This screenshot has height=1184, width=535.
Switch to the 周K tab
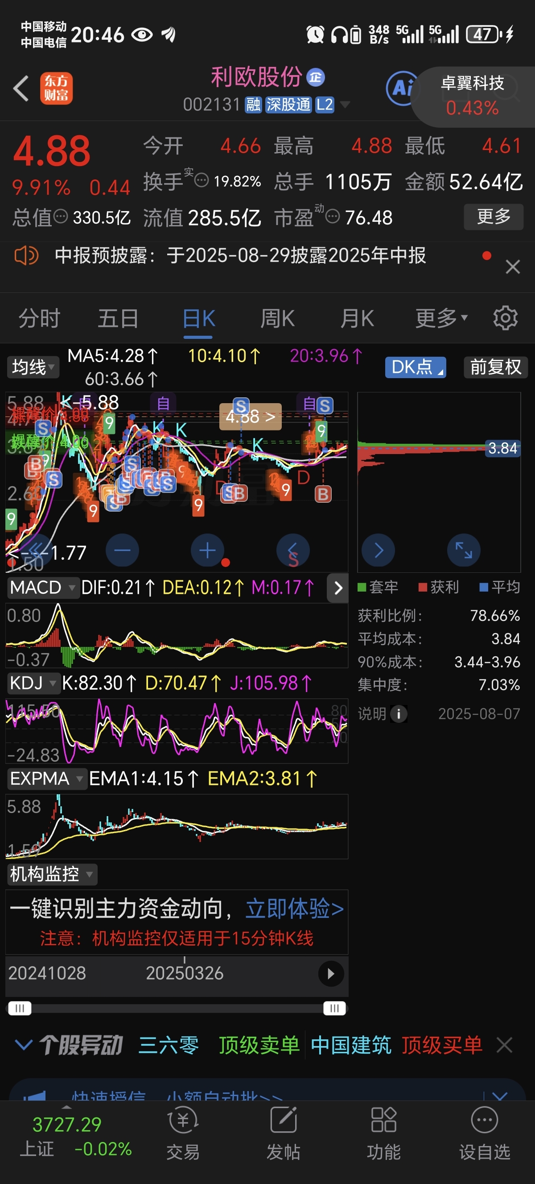pos(278,318)
